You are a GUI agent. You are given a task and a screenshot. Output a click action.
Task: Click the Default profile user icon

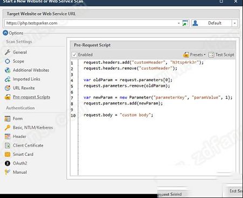click(195, 23)
